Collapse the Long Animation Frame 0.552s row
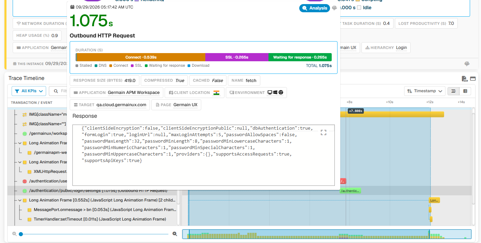 [20, 200]
